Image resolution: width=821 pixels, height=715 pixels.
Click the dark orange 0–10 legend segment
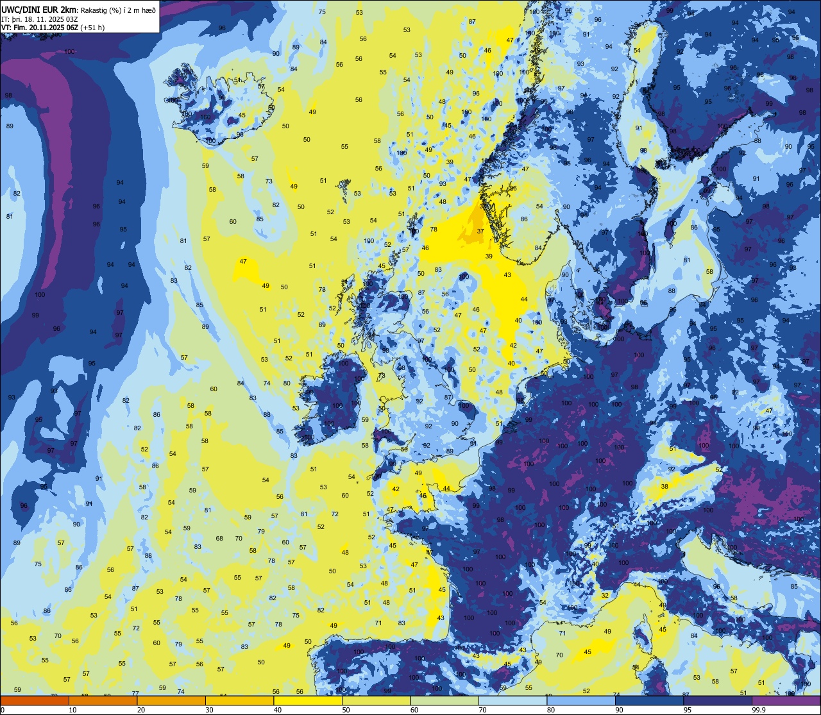tap(35, 700)
